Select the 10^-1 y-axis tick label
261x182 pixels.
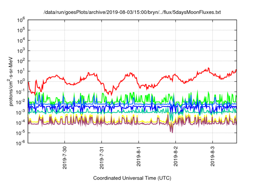(x=21, y=92)
